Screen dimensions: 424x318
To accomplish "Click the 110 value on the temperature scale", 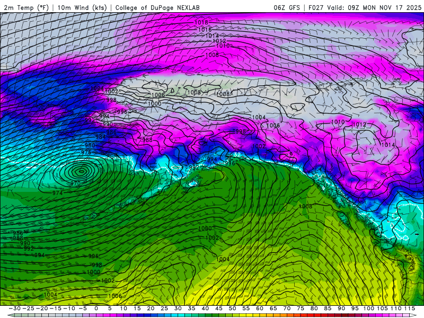I will click(x=396, y=308).
